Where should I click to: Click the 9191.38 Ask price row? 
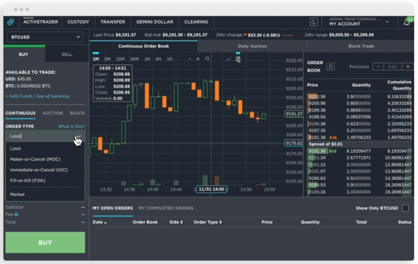[359, 137]
